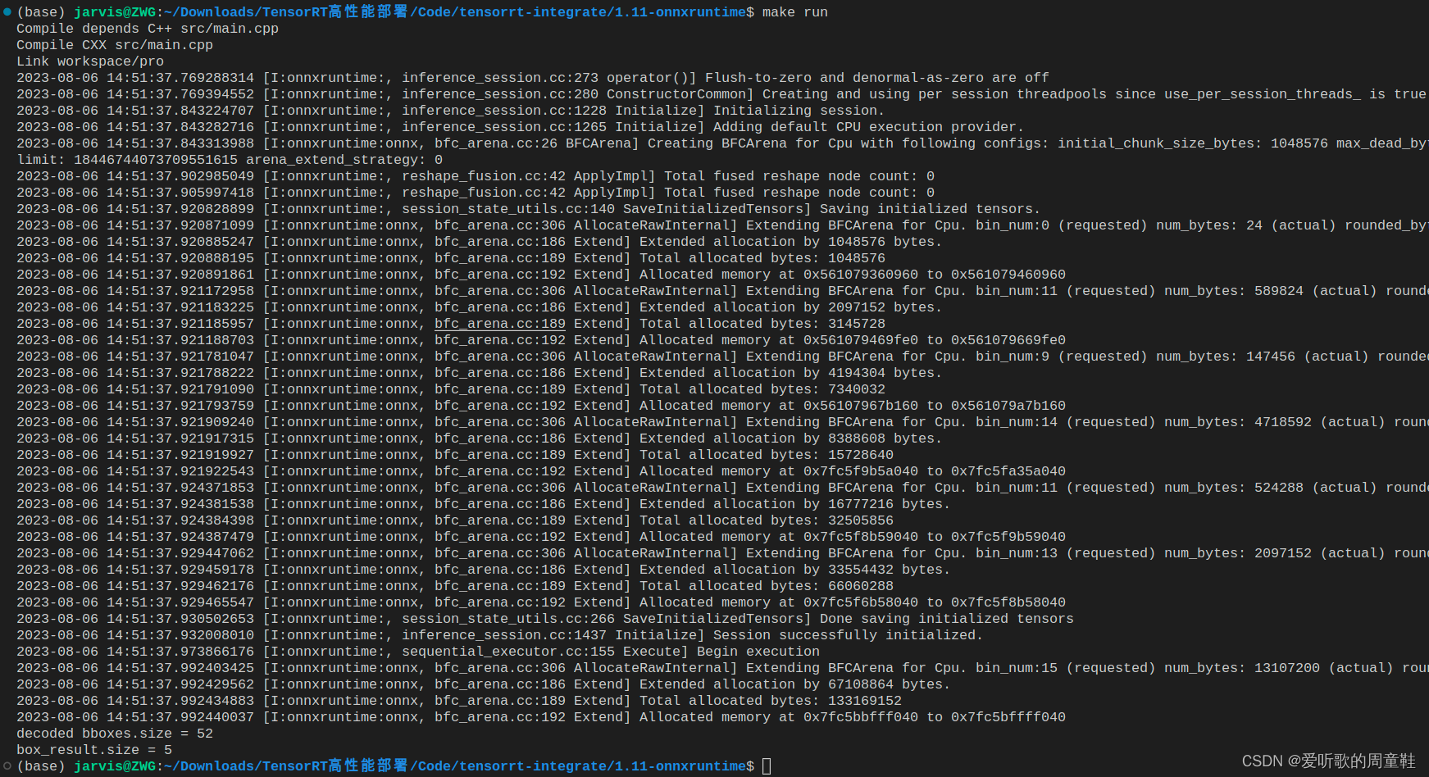Click 'Total allocated bytes: 7340032' text
Screen dimensions: 1429x777
click(762, 389)
